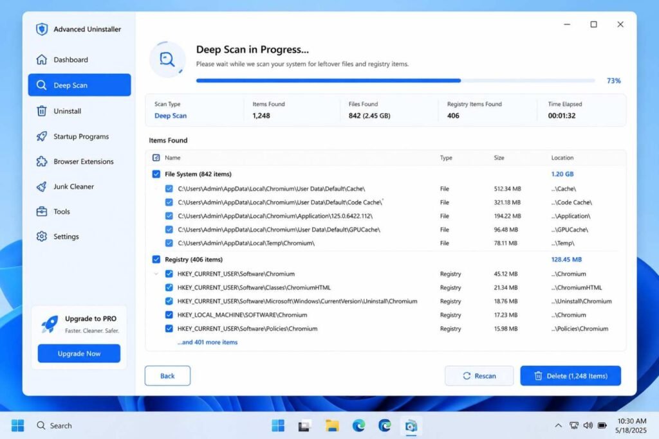Click the Windows Start button on the taskbar
The height and width of the screenshot is (439, 659).
click(17, 426)
